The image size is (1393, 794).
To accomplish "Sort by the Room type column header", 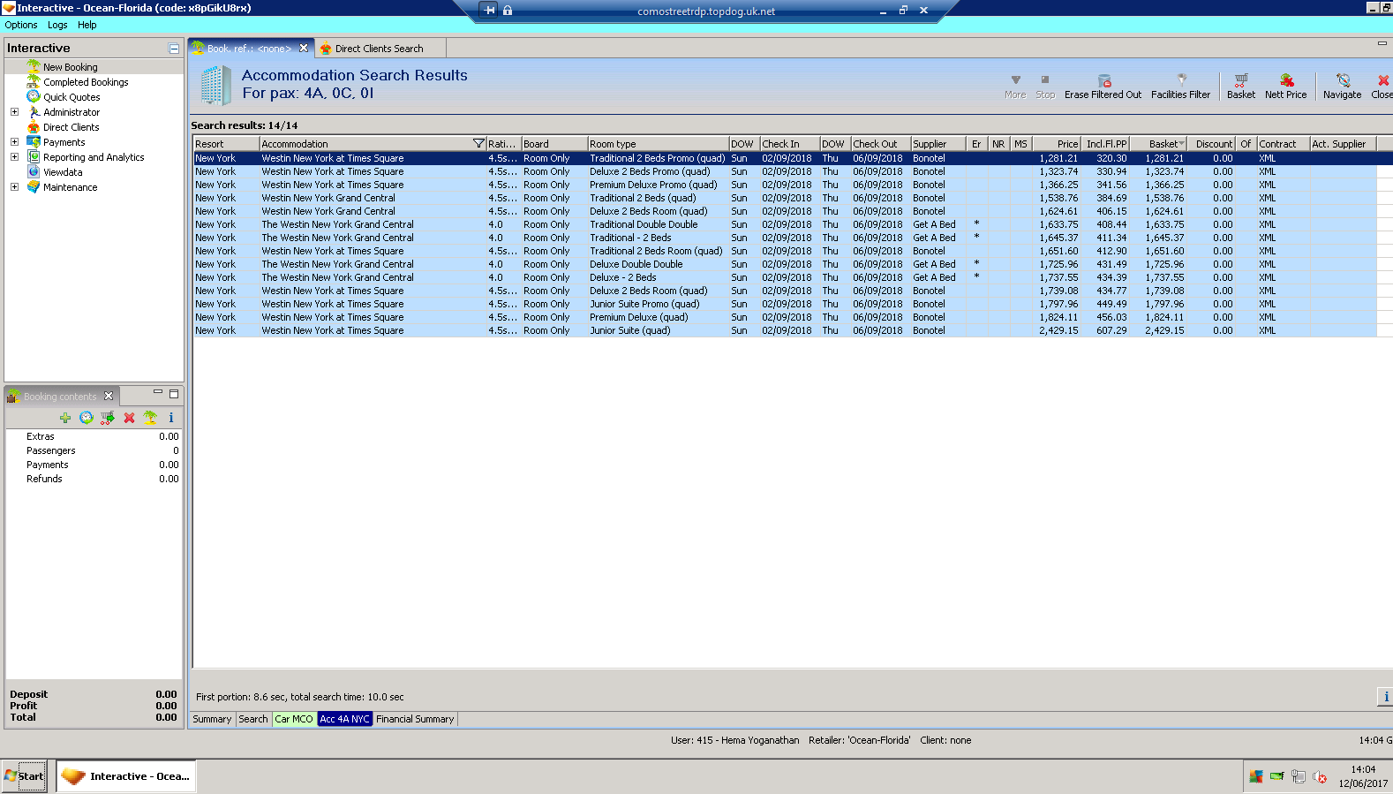I will coord(658,144).
